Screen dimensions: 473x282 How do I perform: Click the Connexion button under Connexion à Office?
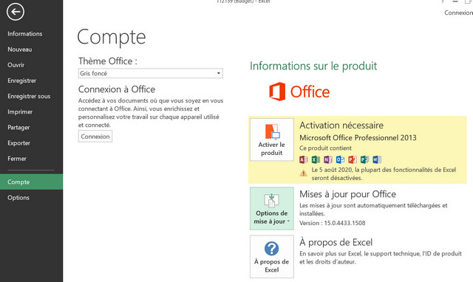click(x=95, y=136)
